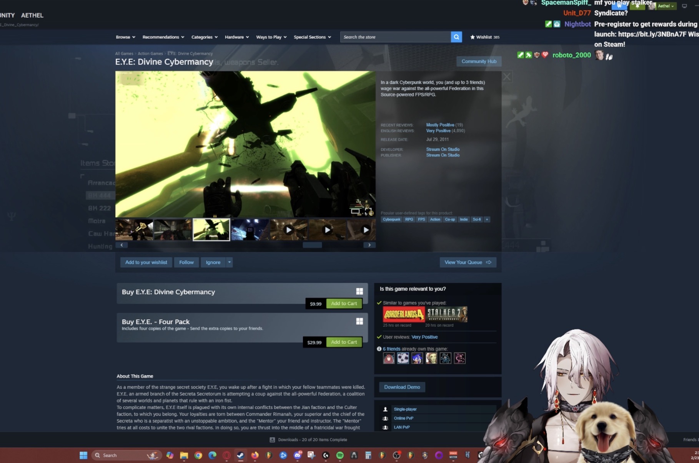Click View Your Queue

[x=468, y=262]
